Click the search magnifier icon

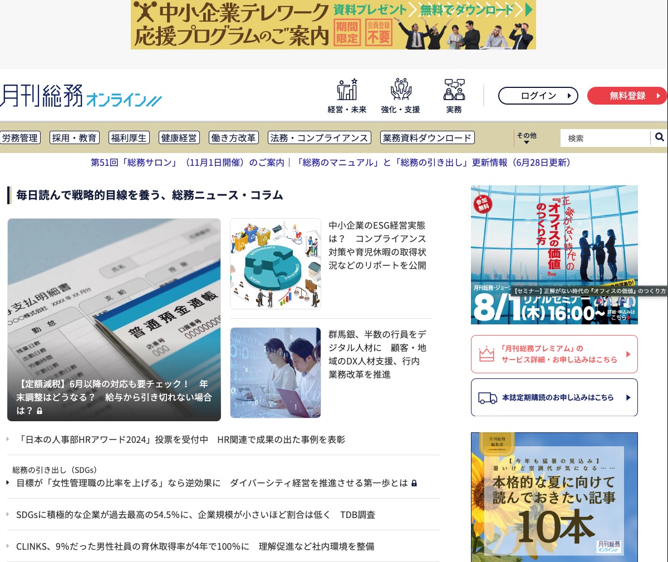click(x=660, y=136)
